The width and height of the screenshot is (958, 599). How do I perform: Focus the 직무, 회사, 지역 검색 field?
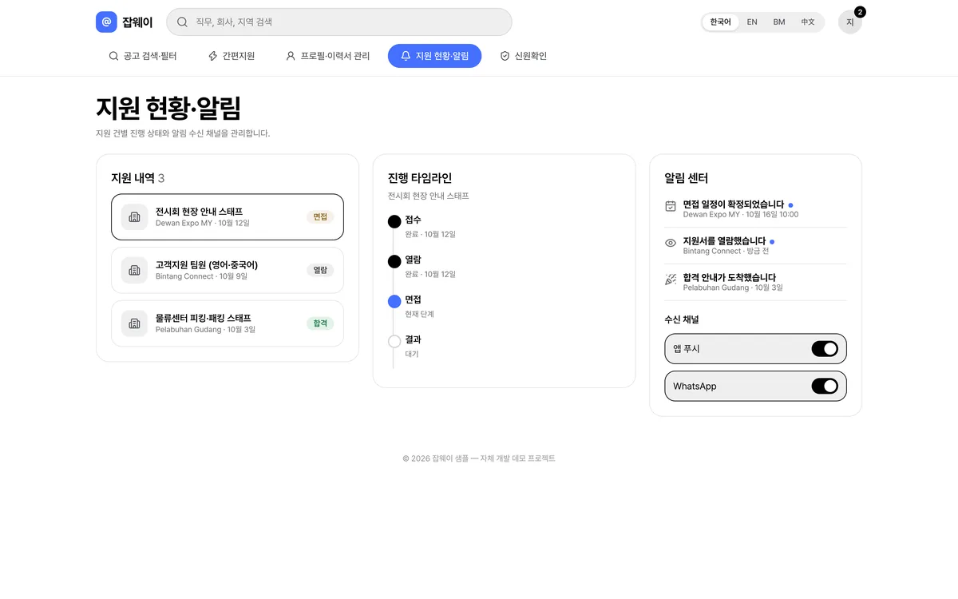[x=339, y=22]
